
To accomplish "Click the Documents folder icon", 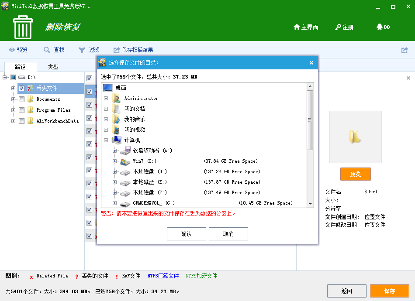I will [31, 99].
